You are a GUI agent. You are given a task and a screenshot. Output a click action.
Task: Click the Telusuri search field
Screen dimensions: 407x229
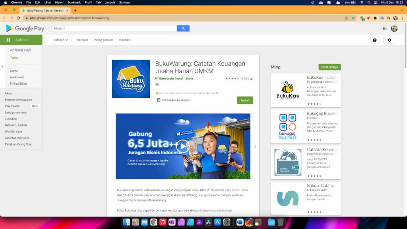tap(114, 28)
